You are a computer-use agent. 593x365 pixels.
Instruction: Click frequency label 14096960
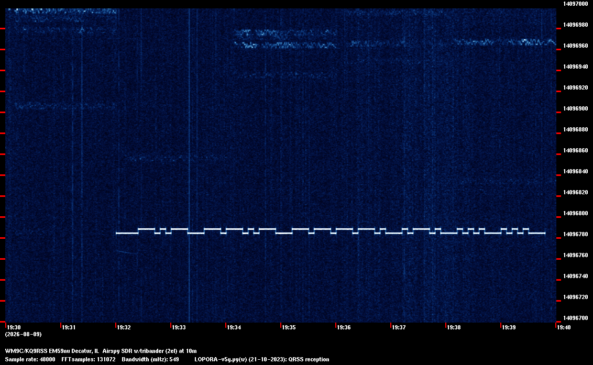[x=576, y=46]
